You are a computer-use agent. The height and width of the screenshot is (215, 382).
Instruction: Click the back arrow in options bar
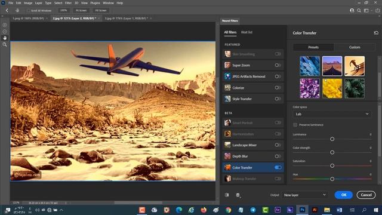point(7,11)
